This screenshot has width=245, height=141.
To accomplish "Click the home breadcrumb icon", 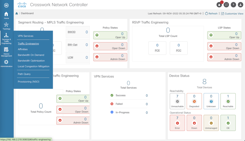I will coord(17,13).
